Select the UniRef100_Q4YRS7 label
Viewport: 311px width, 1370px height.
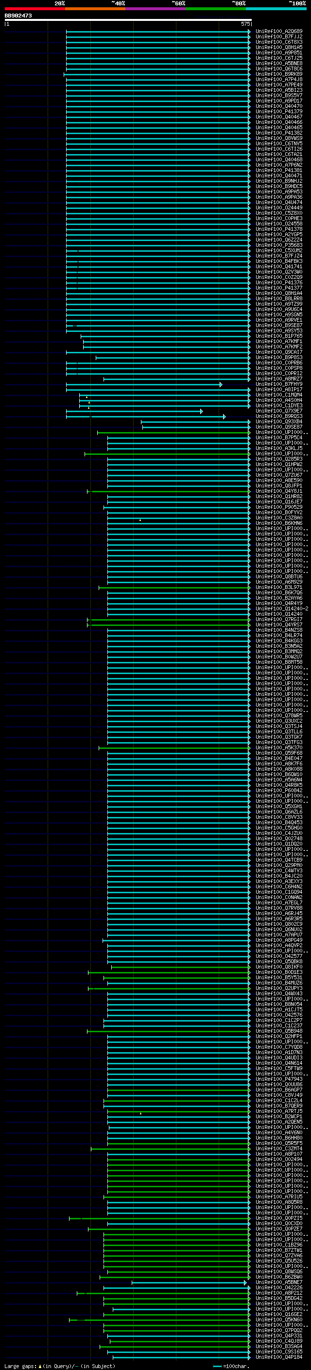point(279,624)
